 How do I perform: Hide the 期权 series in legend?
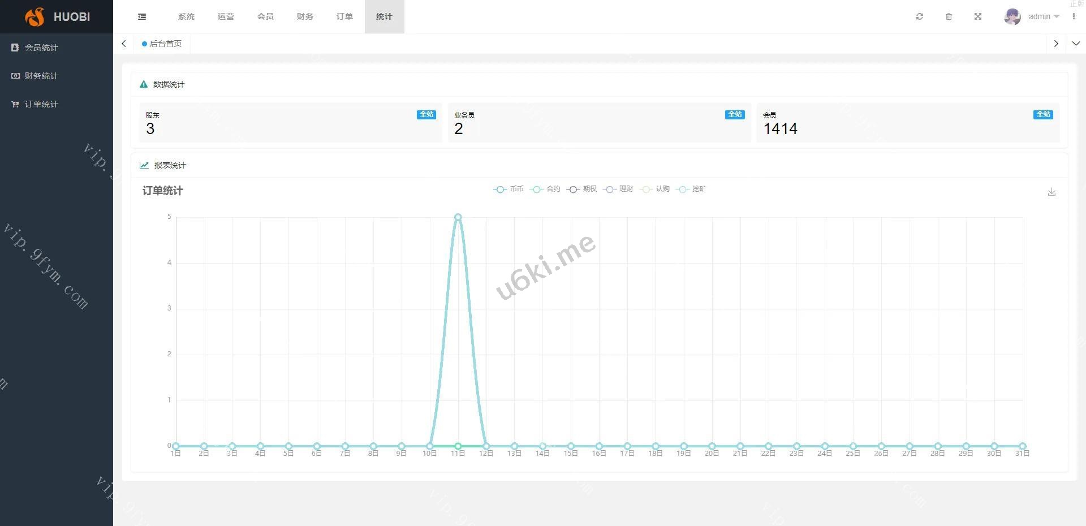pyautogui.click(x=582, y=189)
